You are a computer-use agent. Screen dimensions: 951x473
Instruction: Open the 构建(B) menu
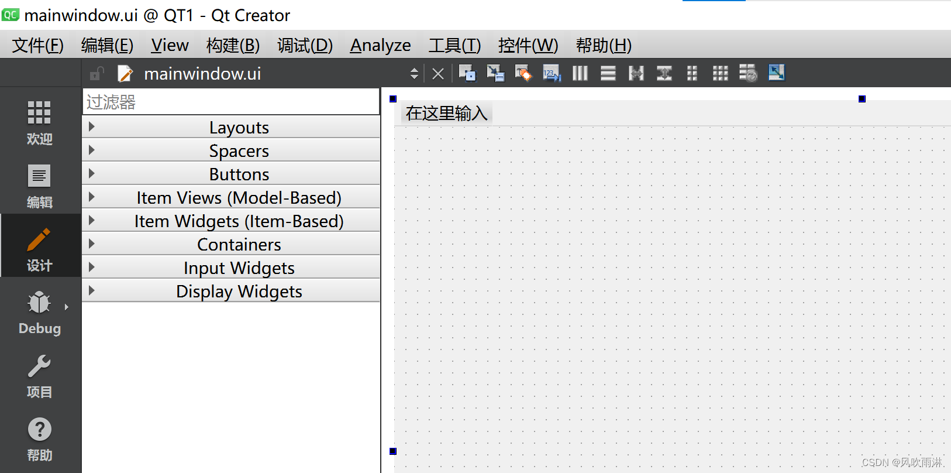tap(233, 45)
